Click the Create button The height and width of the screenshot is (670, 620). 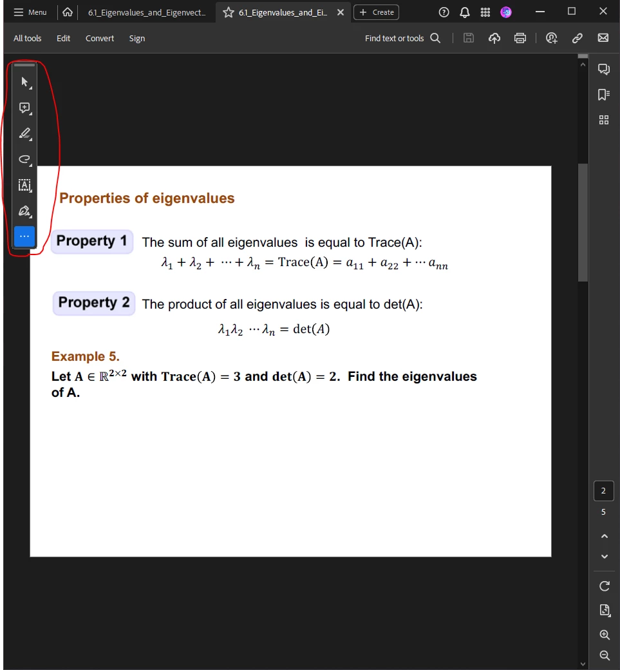pyautogui.click(x=376, y=12)
